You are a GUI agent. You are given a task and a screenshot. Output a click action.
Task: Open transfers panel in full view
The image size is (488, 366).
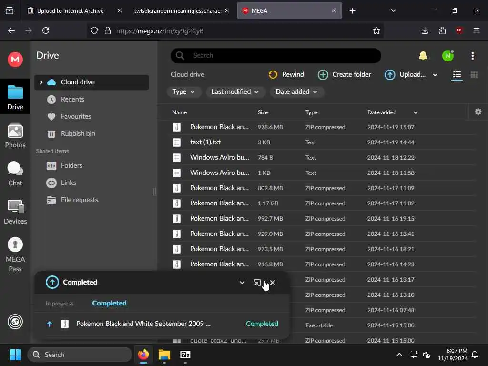[257, 282]
